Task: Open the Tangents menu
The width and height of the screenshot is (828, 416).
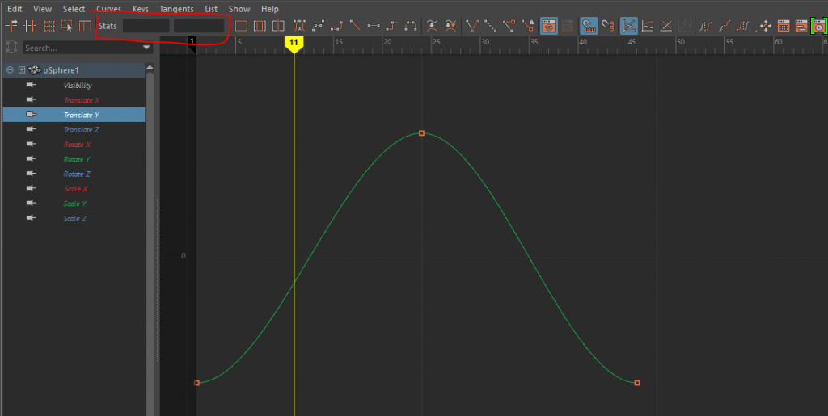Action: (176, 9)
